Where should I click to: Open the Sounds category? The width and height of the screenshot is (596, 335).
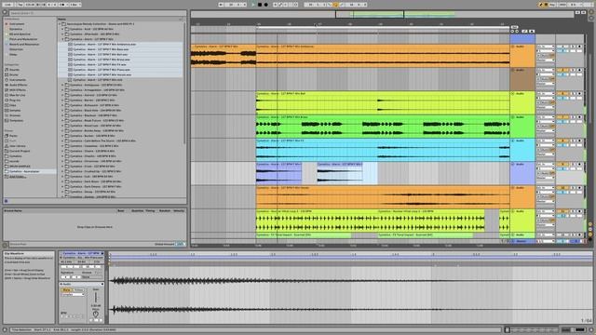click(x=14, y=70)
